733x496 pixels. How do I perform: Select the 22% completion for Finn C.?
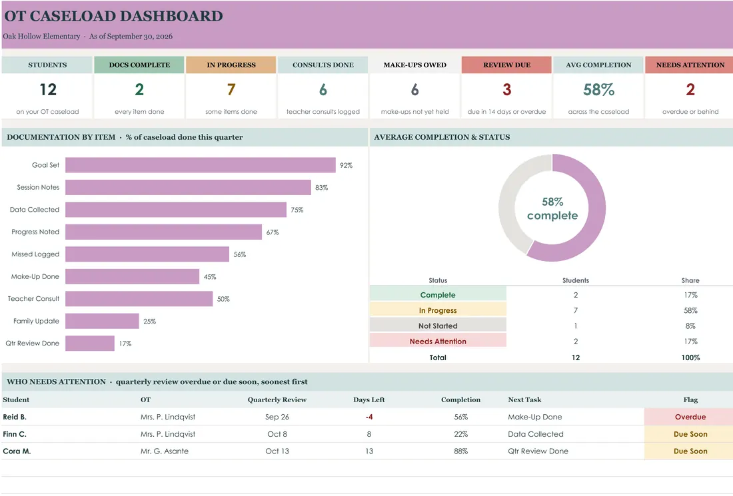pos(460,434)
